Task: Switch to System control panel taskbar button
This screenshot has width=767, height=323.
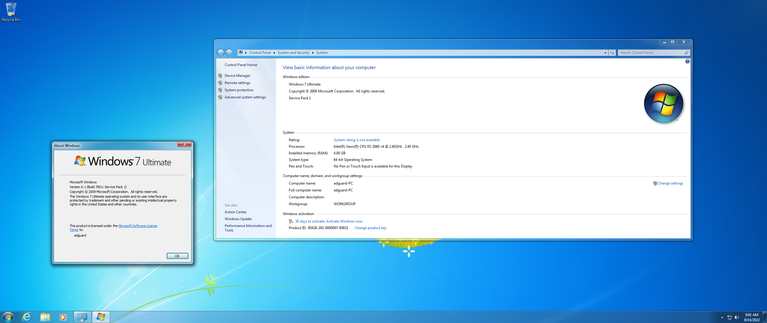Action: tap(82, 317)
